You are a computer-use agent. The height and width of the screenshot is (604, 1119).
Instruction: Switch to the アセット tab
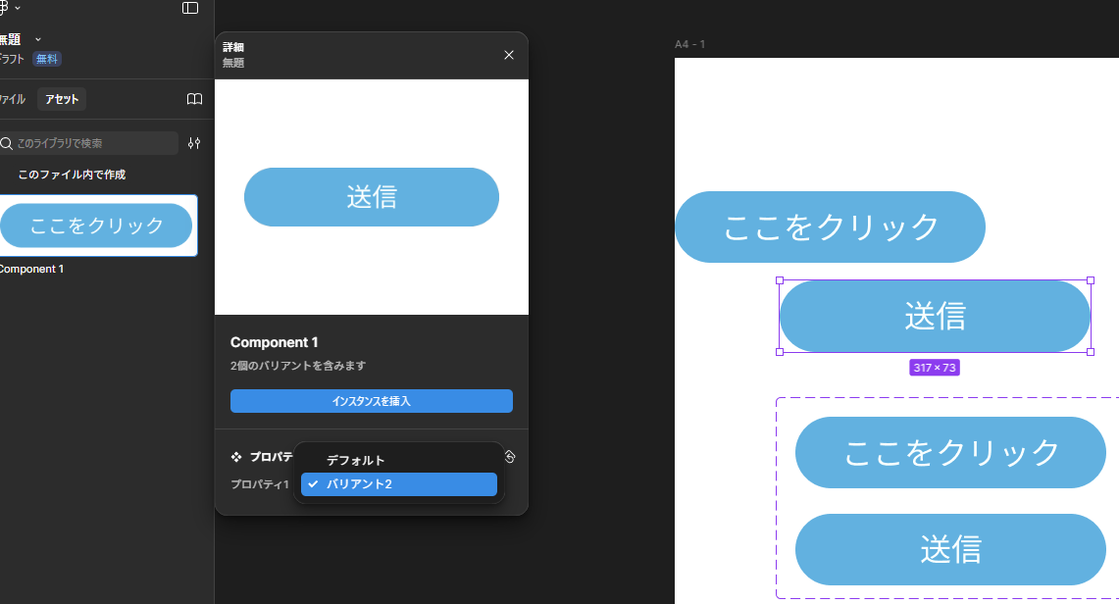pyautogui.click(x=62, y=99)
